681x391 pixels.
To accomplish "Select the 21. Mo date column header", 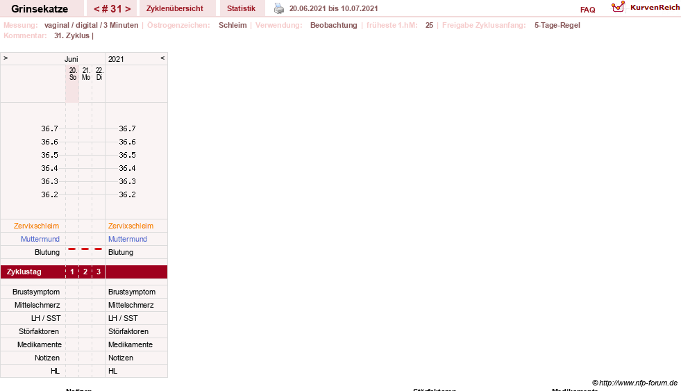I will coord(86,74).
